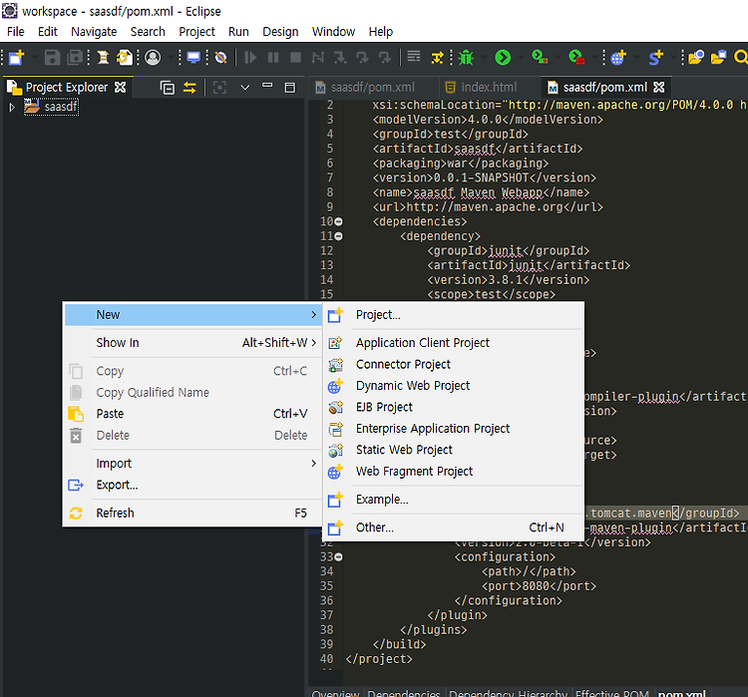Open the Edit menu
The height and width of the screenshot is (697, 748).
(47, 32)
